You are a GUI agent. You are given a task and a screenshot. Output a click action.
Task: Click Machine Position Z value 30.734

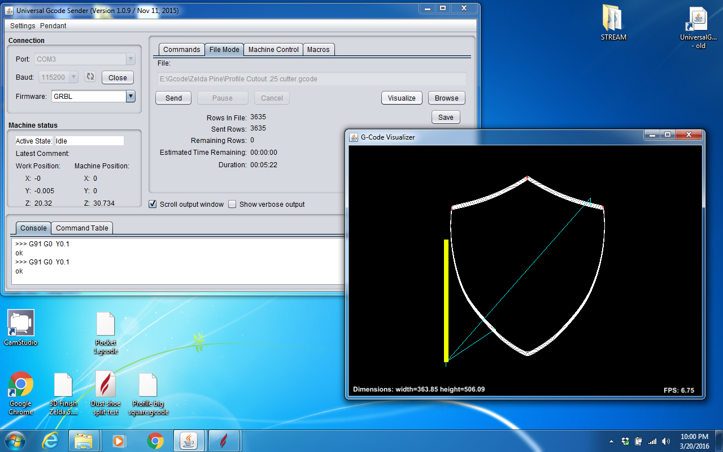[x=104, y=203]
